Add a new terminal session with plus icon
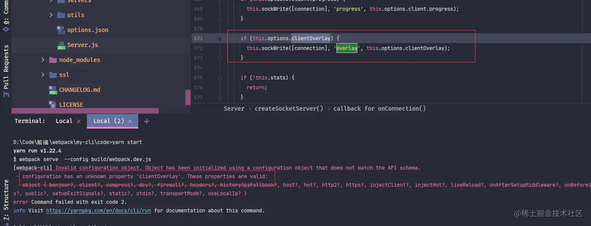Screen dimensions: 591x226 (x=146, y=121)
